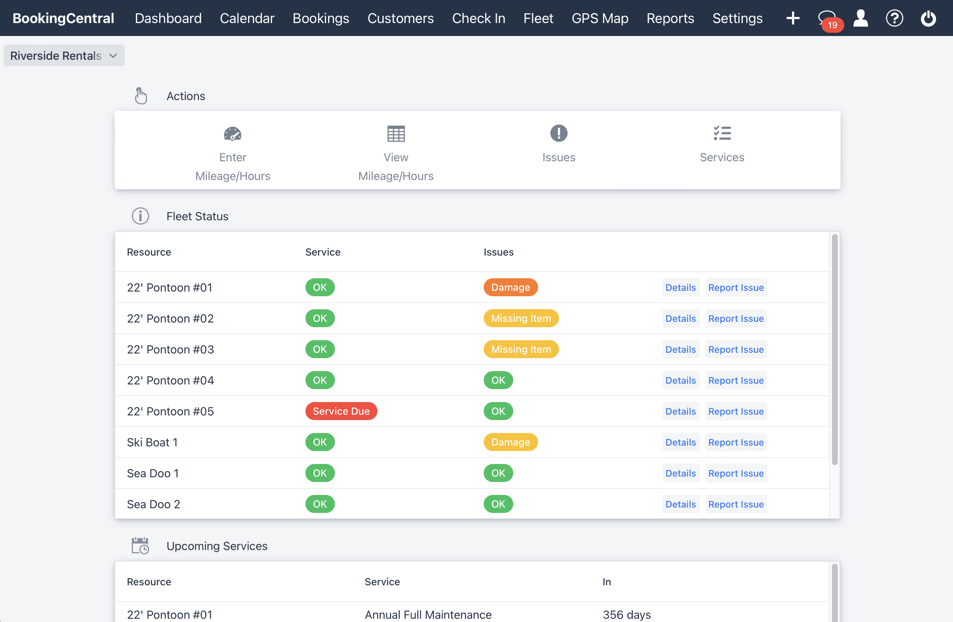Click 'Sea Doo 2' resource name

[x=153, y=504]
